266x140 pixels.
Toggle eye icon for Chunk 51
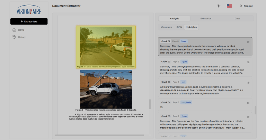point(248,42)
